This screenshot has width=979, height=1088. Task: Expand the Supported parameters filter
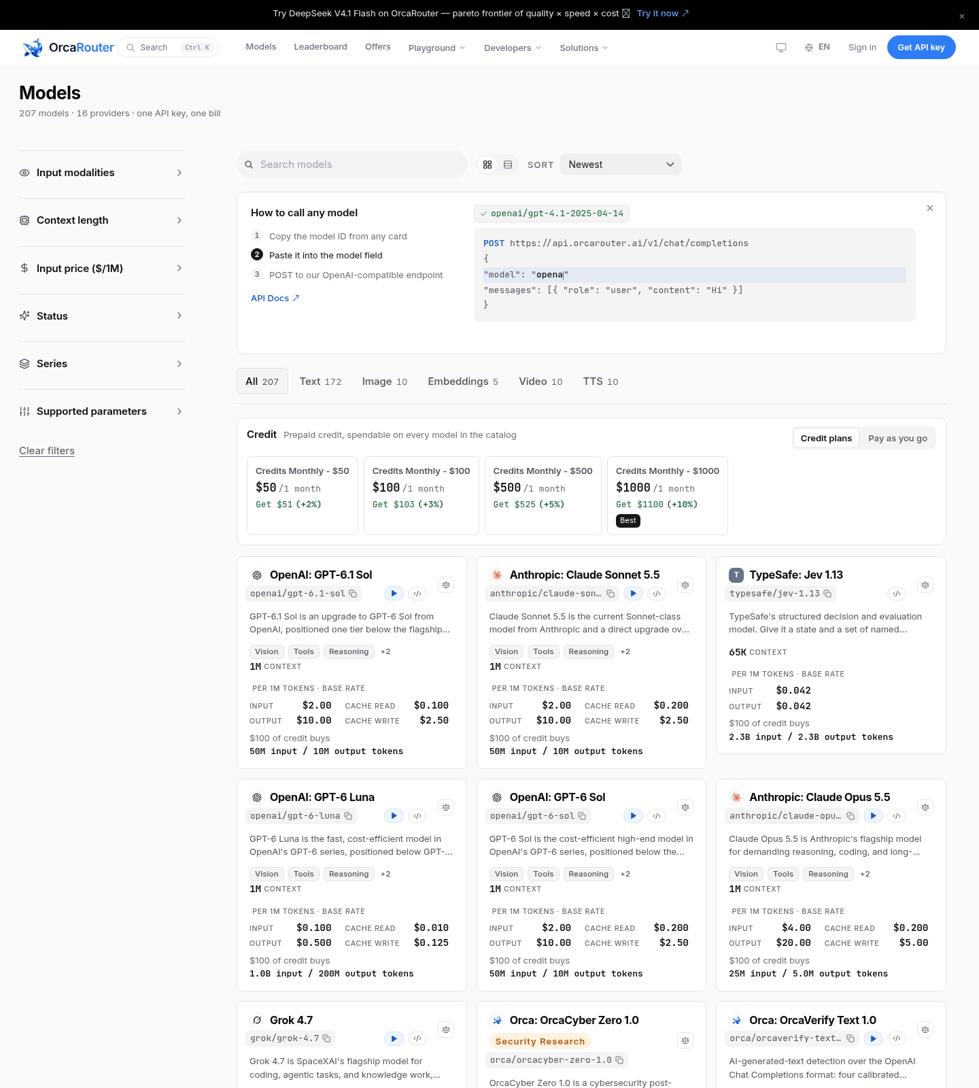(x=102, y=411)
